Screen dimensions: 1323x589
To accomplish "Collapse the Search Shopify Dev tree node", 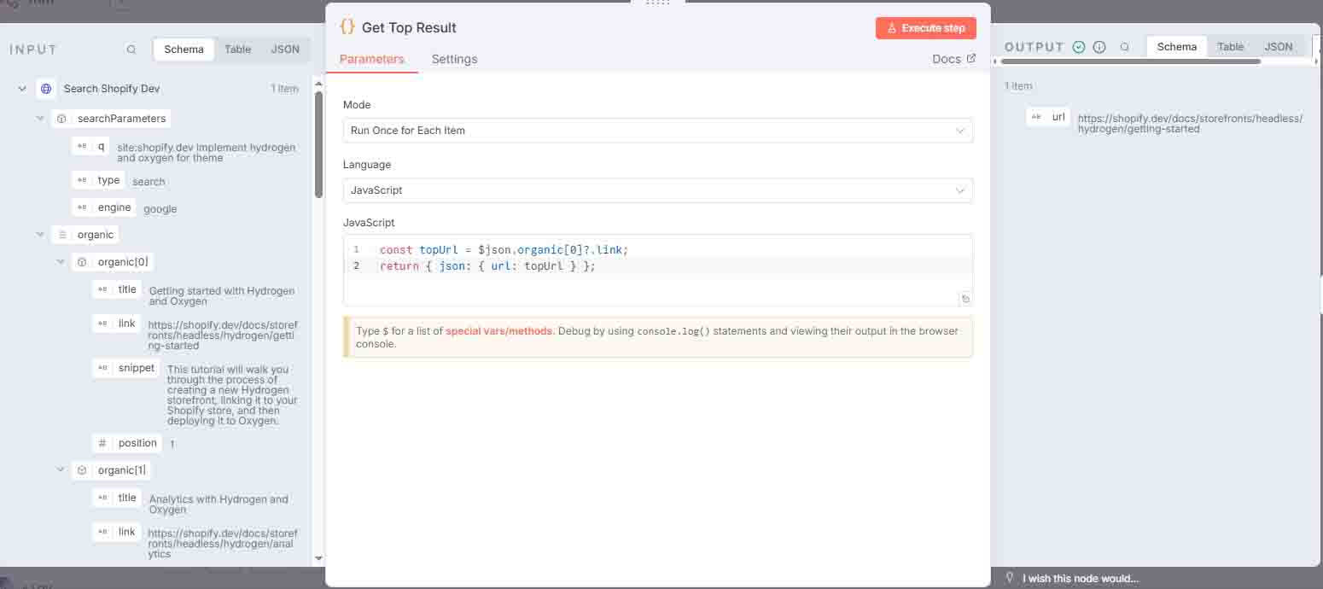I will pos(22,89).
